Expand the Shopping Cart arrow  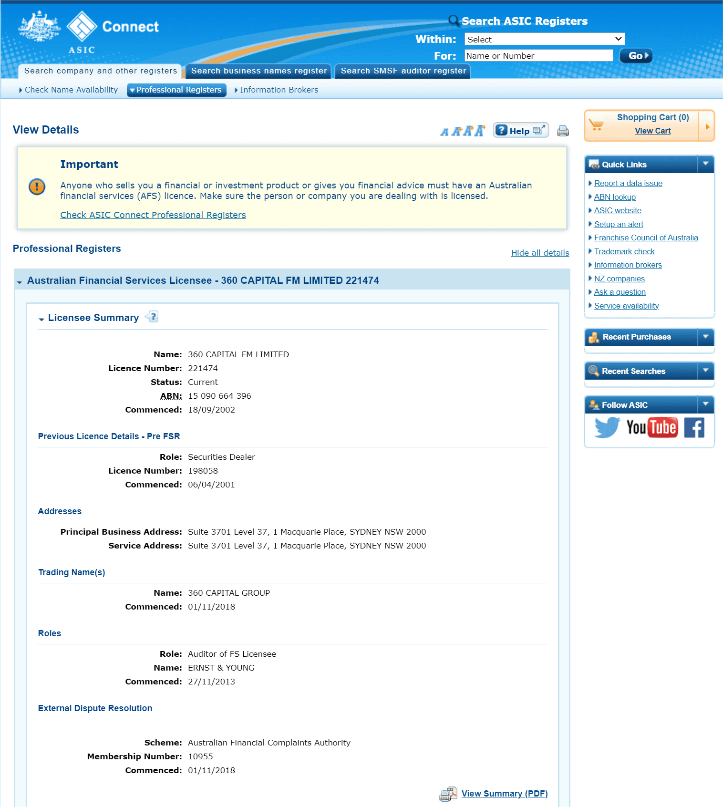707,126
